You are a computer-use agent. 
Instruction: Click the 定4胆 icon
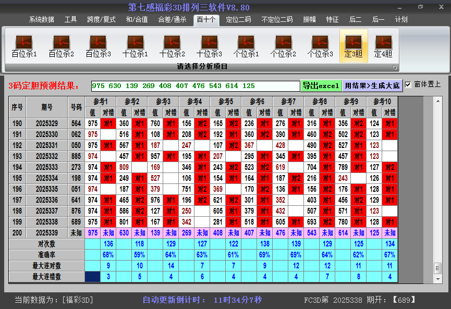pos(383,46)
